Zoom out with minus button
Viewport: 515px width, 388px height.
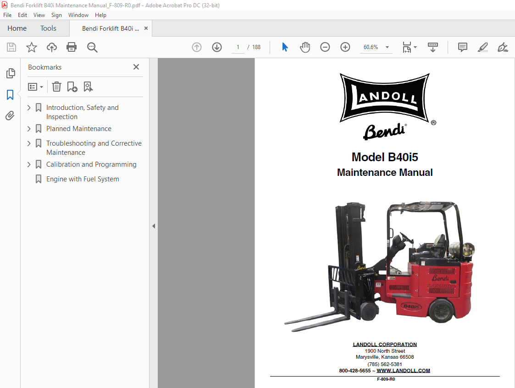[325, 47]
